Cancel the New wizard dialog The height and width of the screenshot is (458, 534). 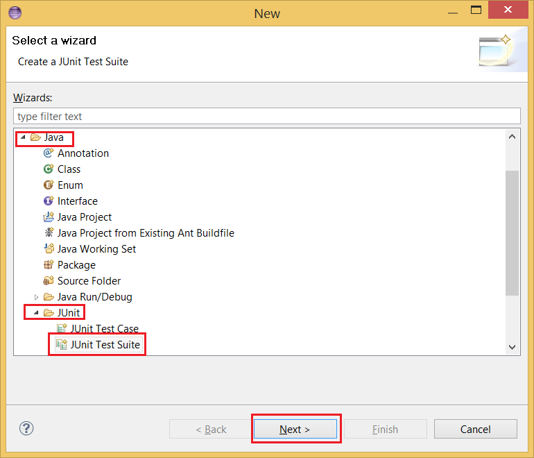[x=476, y=429]
